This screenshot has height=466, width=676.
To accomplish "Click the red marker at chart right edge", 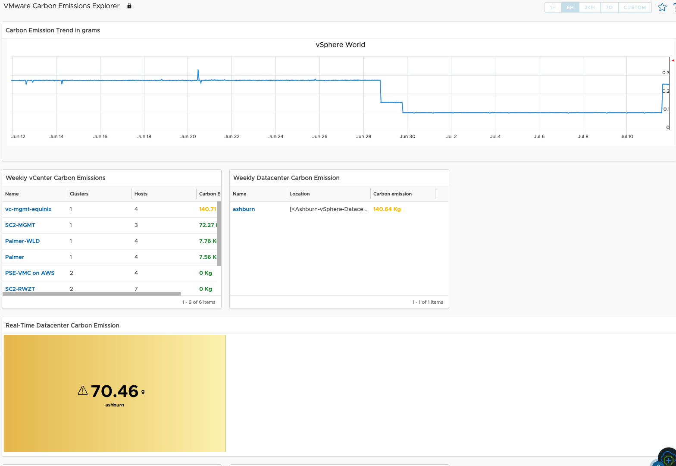I will [x=673, y=60].
